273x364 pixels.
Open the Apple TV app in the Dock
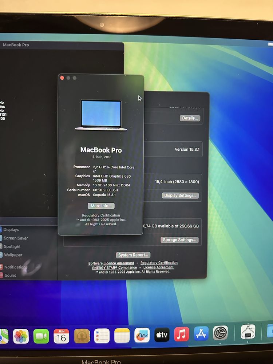[162, 335]
